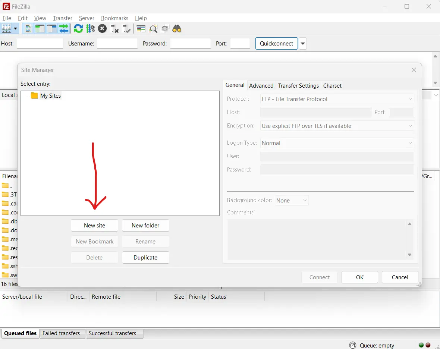The height and width of the screenshot is (349, 440).
Task: Click the Disconnect from server icon
Action: pos(114,29)
